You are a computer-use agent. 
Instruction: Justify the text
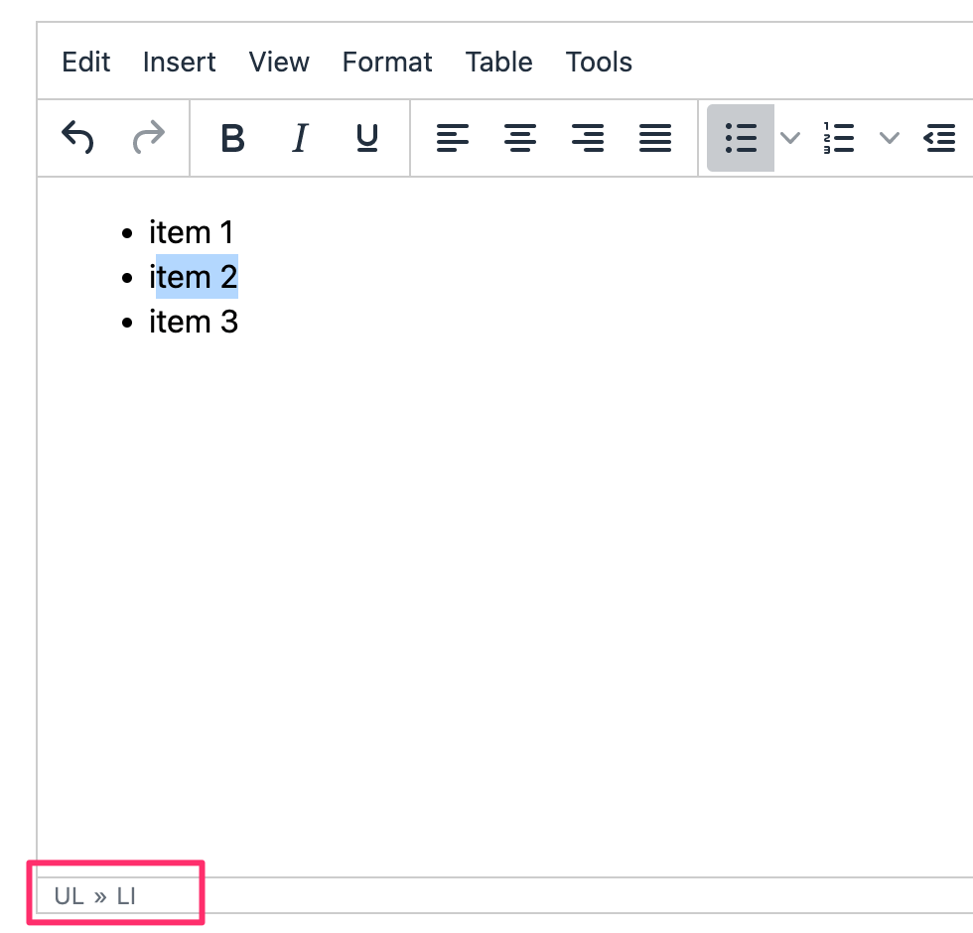(x=655, y=138)
